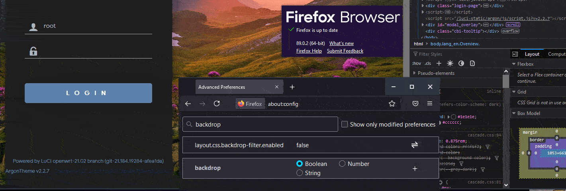Expand the Pseudo-elements section

tap(415, 73)
